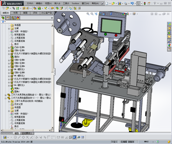This screenshot has width=172, height=144.
Task: Click the feature tree scroll down arrow
Action: [x=53, y=128]
